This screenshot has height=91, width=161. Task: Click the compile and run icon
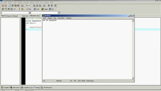pyautogui.click(x=9, y=9)
